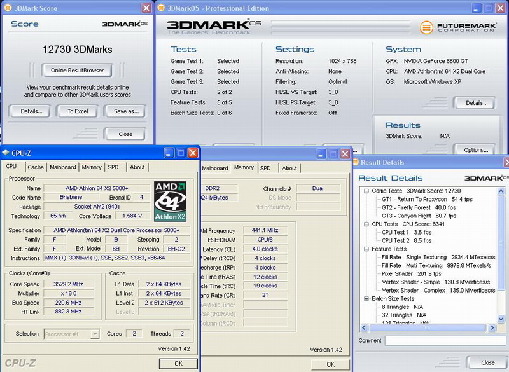509x372 pixels.
Task: Open the About tab in front CPU-Z
Action: coord(137,167)
